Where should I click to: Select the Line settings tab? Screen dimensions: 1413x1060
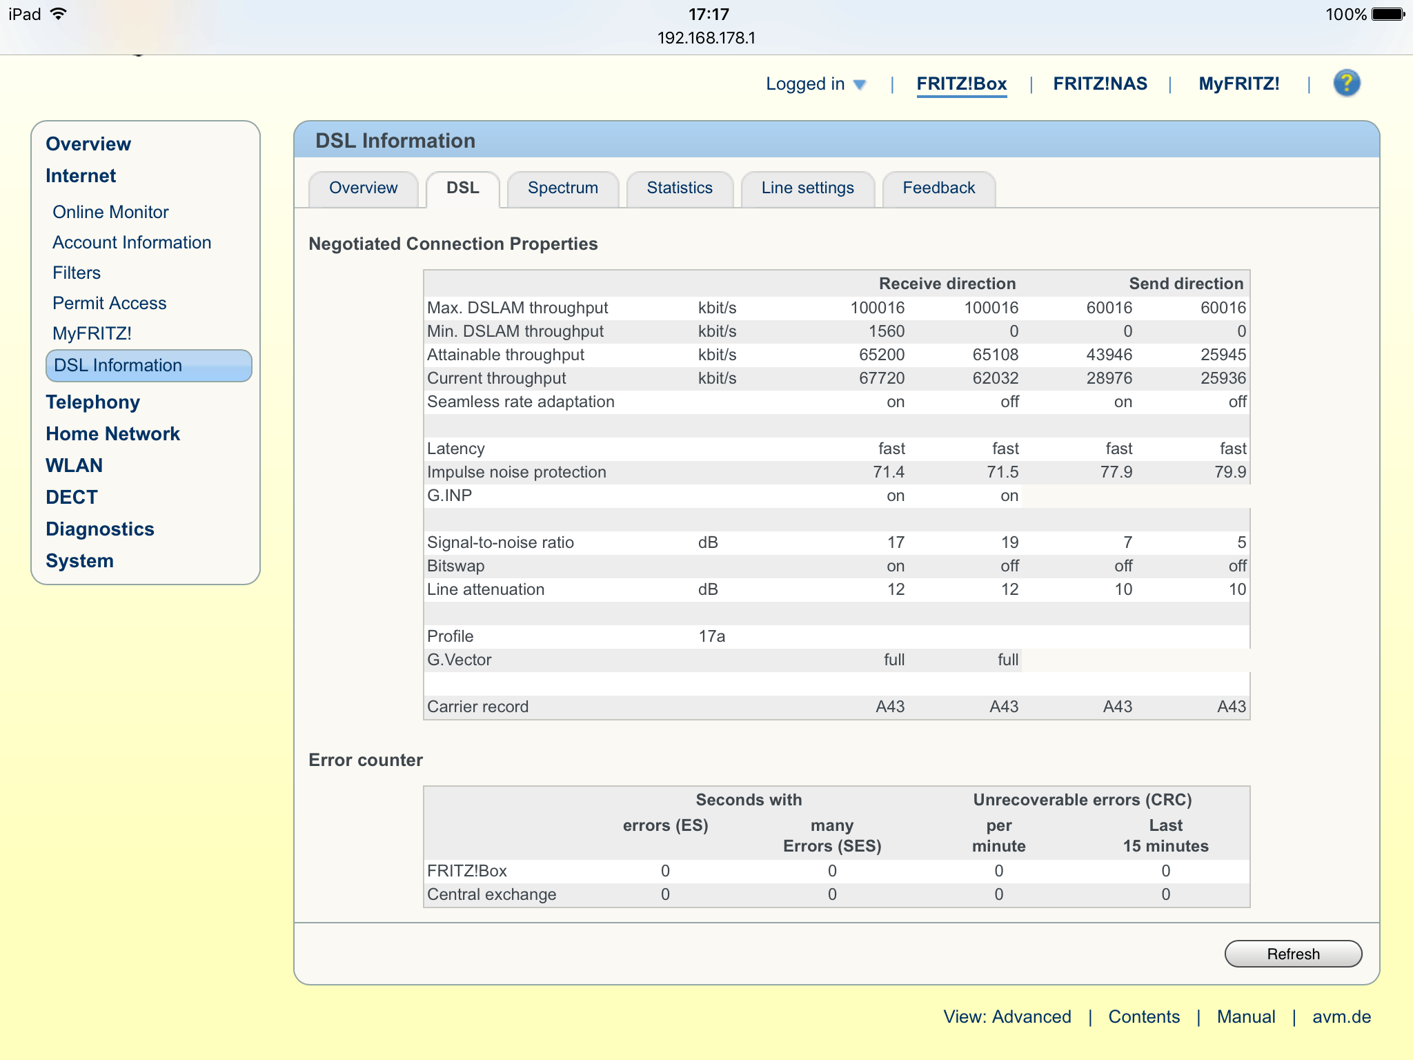pyautogui.click(x=807, y=188)
